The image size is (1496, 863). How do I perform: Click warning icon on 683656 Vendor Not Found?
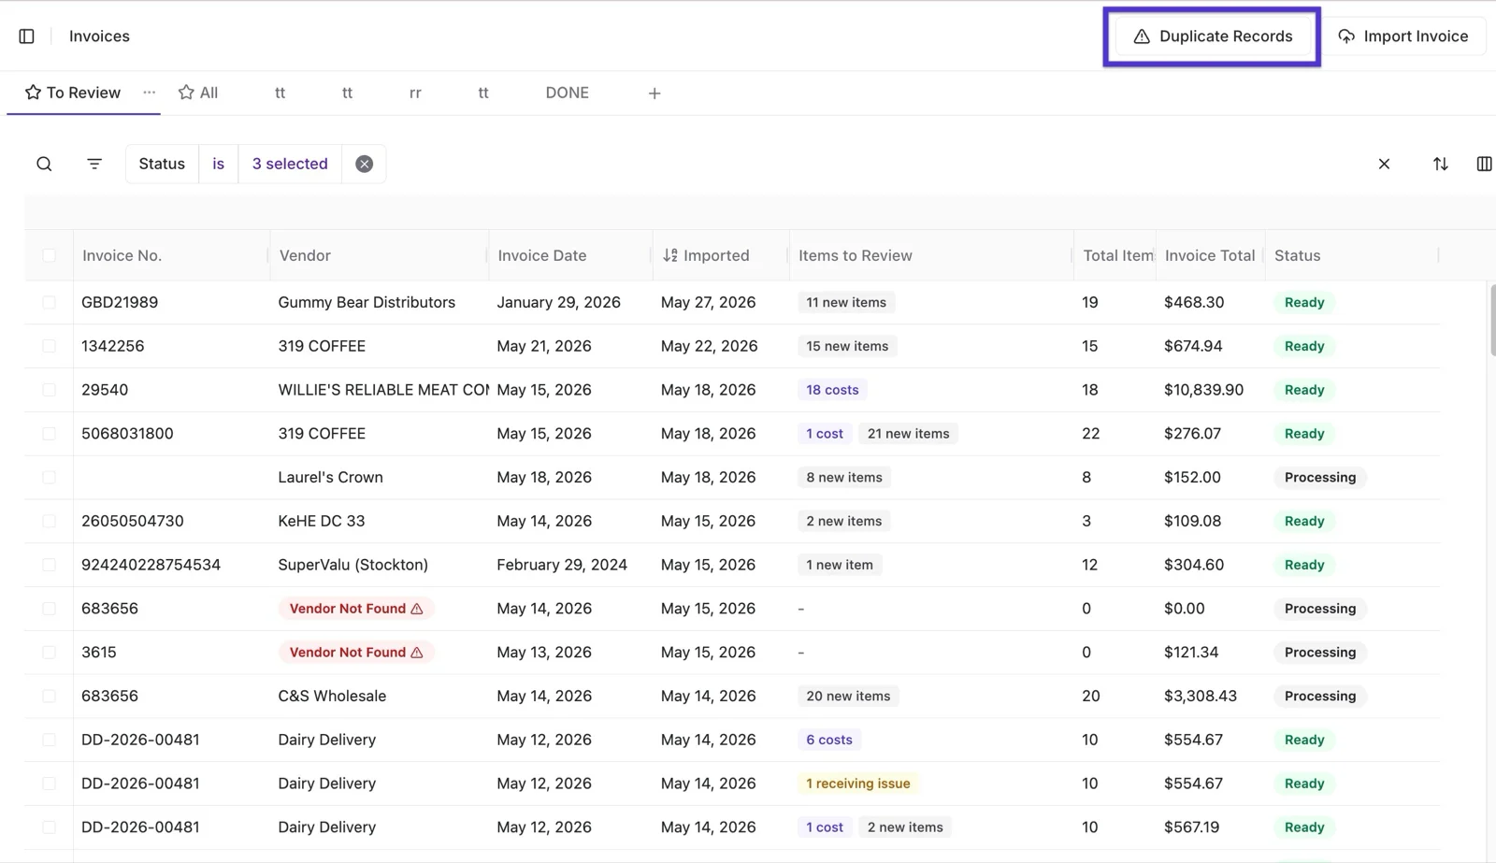[x=417, y=609]
